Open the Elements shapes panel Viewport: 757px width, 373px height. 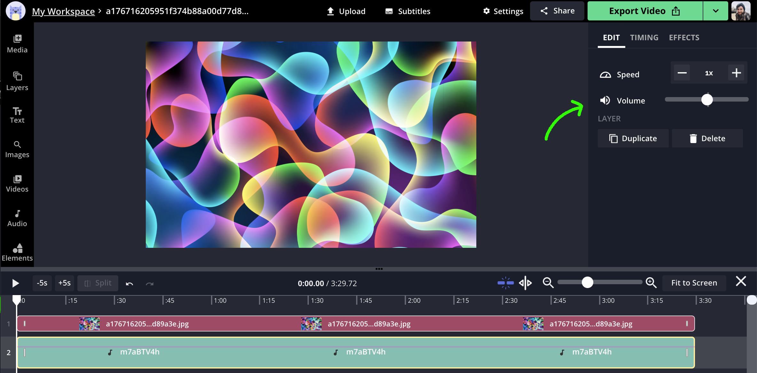(x=17, y=252)
